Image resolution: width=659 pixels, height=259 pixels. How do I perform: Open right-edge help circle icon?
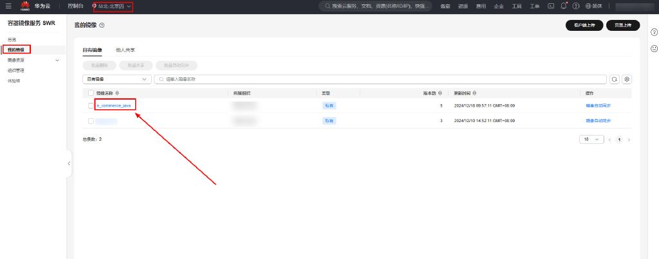tap(654, 32)
